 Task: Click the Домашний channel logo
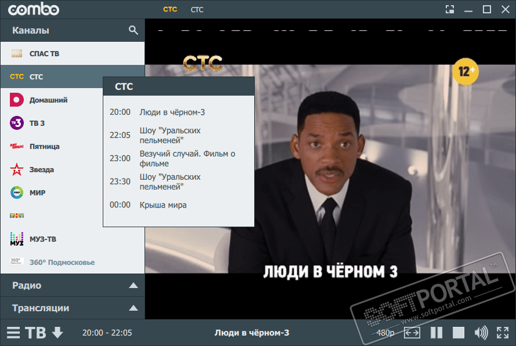pos(17,100)
